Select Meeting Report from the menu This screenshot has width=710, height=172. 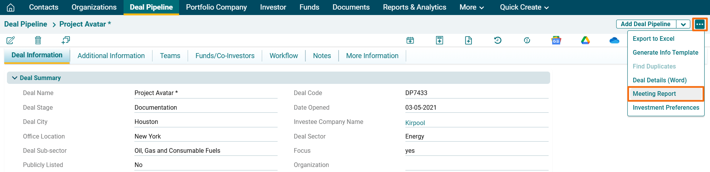pos(654,94)
